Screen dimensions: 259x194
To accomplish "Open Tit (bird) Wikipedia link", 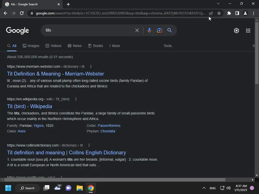I will point(29,106).
